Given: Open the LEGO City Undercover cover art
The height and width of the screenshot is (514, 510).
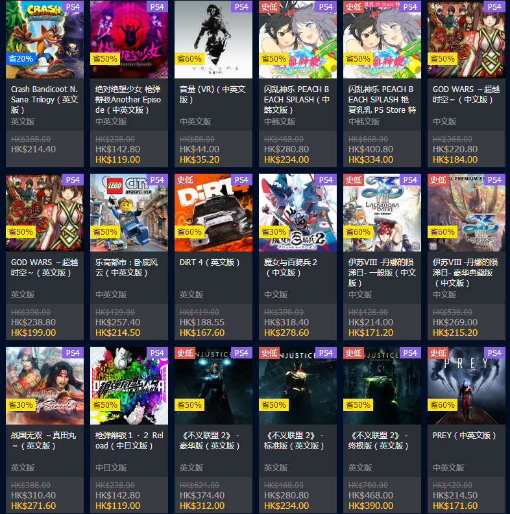Looking at the screenshot, I should (129, 213).
